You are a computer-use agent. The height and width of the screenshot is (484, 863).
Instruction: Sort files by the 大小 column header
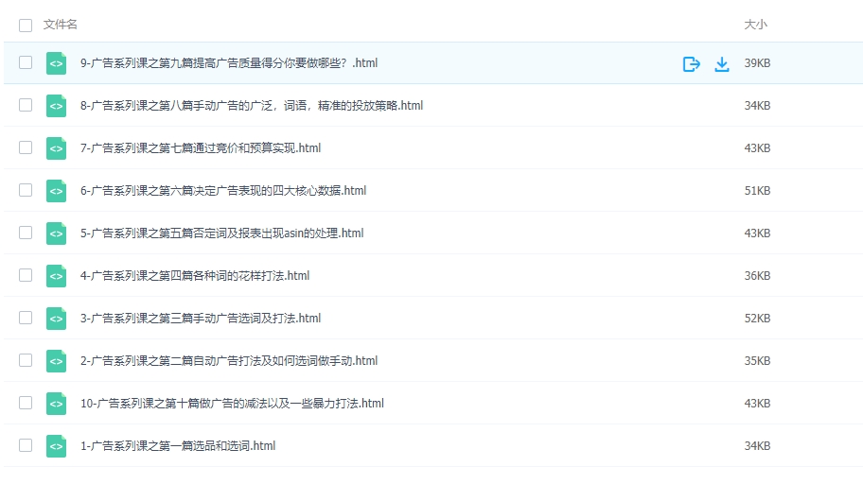(756, 25)
